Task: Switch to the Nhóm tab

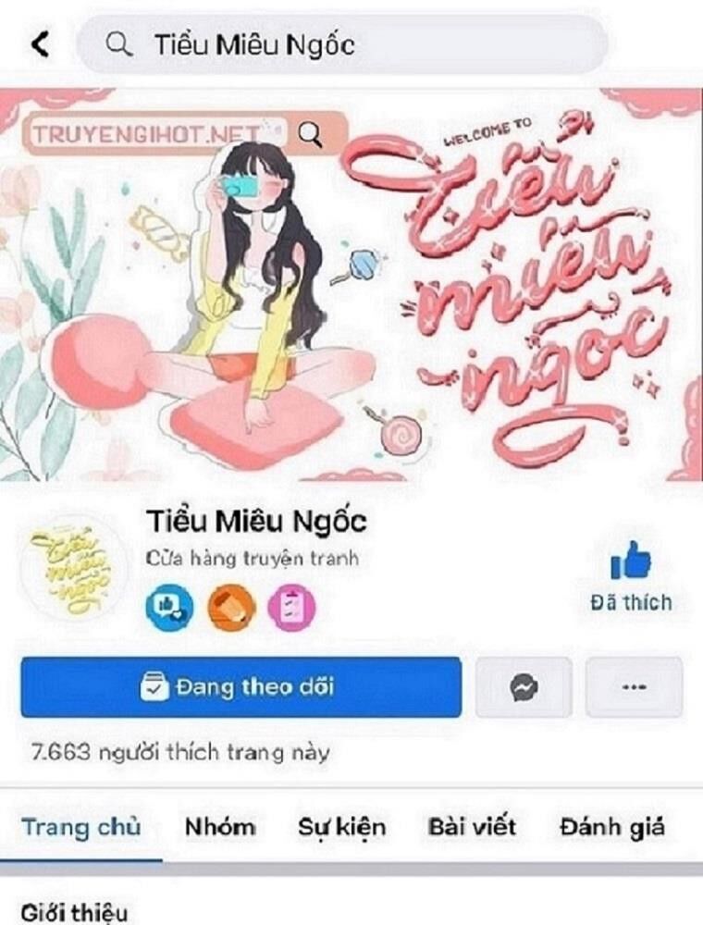Action: (220, 827)
